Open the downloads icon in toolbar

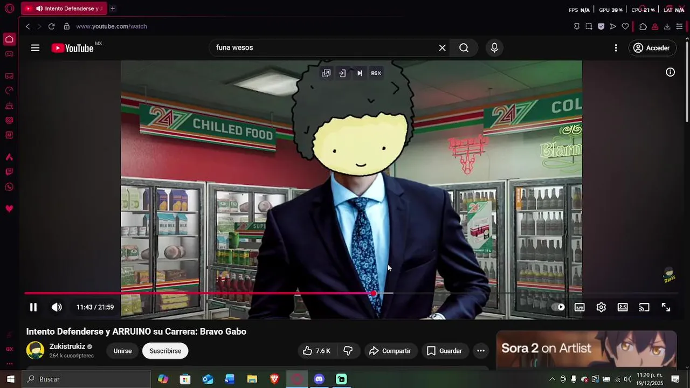coord(667,26)
